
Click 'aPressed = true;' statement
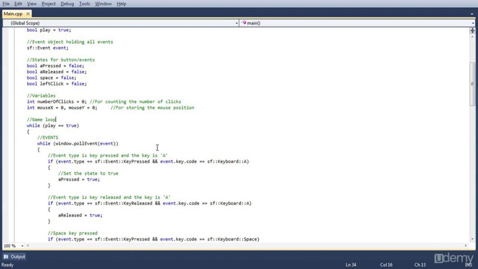(79, 179)
